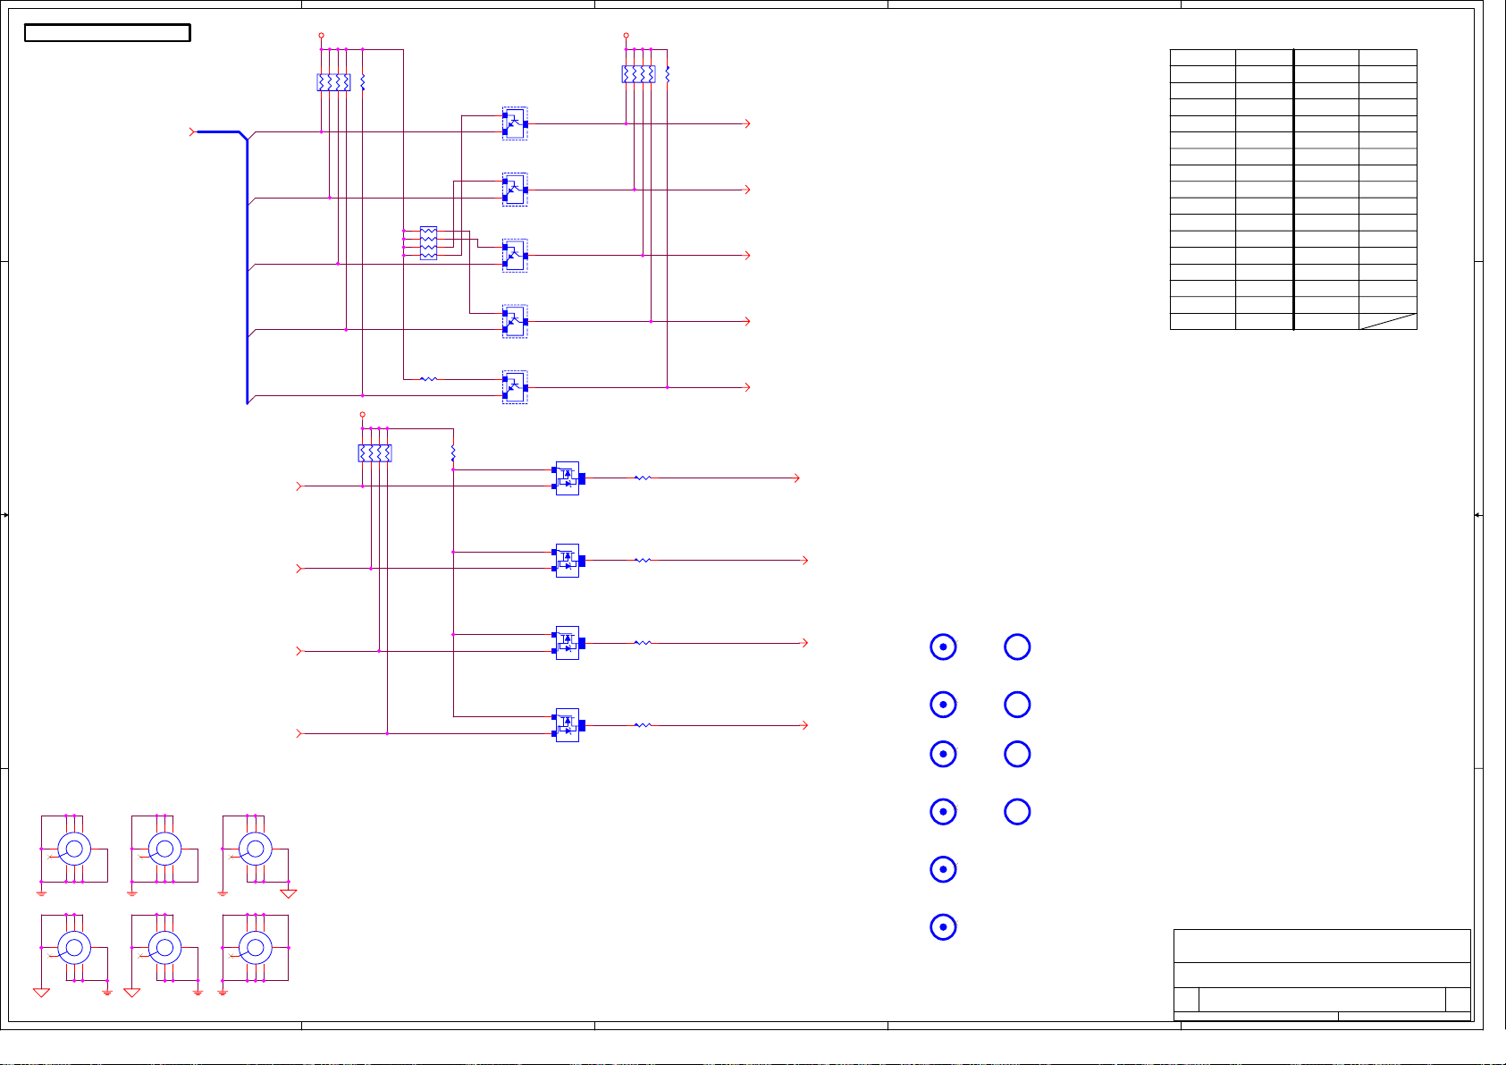Select the bus input port arrow at left
Viewport: 1506px width, 1065px height.
[192, 131]
